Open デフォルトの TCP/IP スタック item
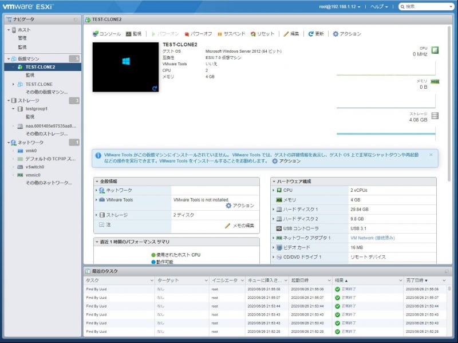The height and width of the screenshot is (343, 458). (50, 159)
